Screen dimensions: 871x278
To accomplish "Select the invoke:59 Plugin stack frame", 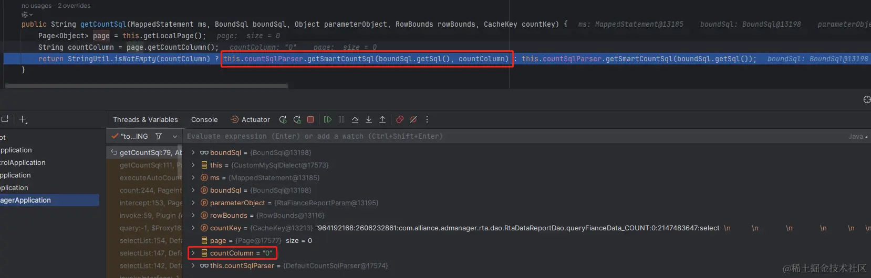I will (x=145, y=215).
